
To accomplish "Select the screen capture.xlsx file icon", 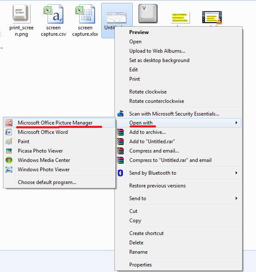I will (x=85, y=14).
